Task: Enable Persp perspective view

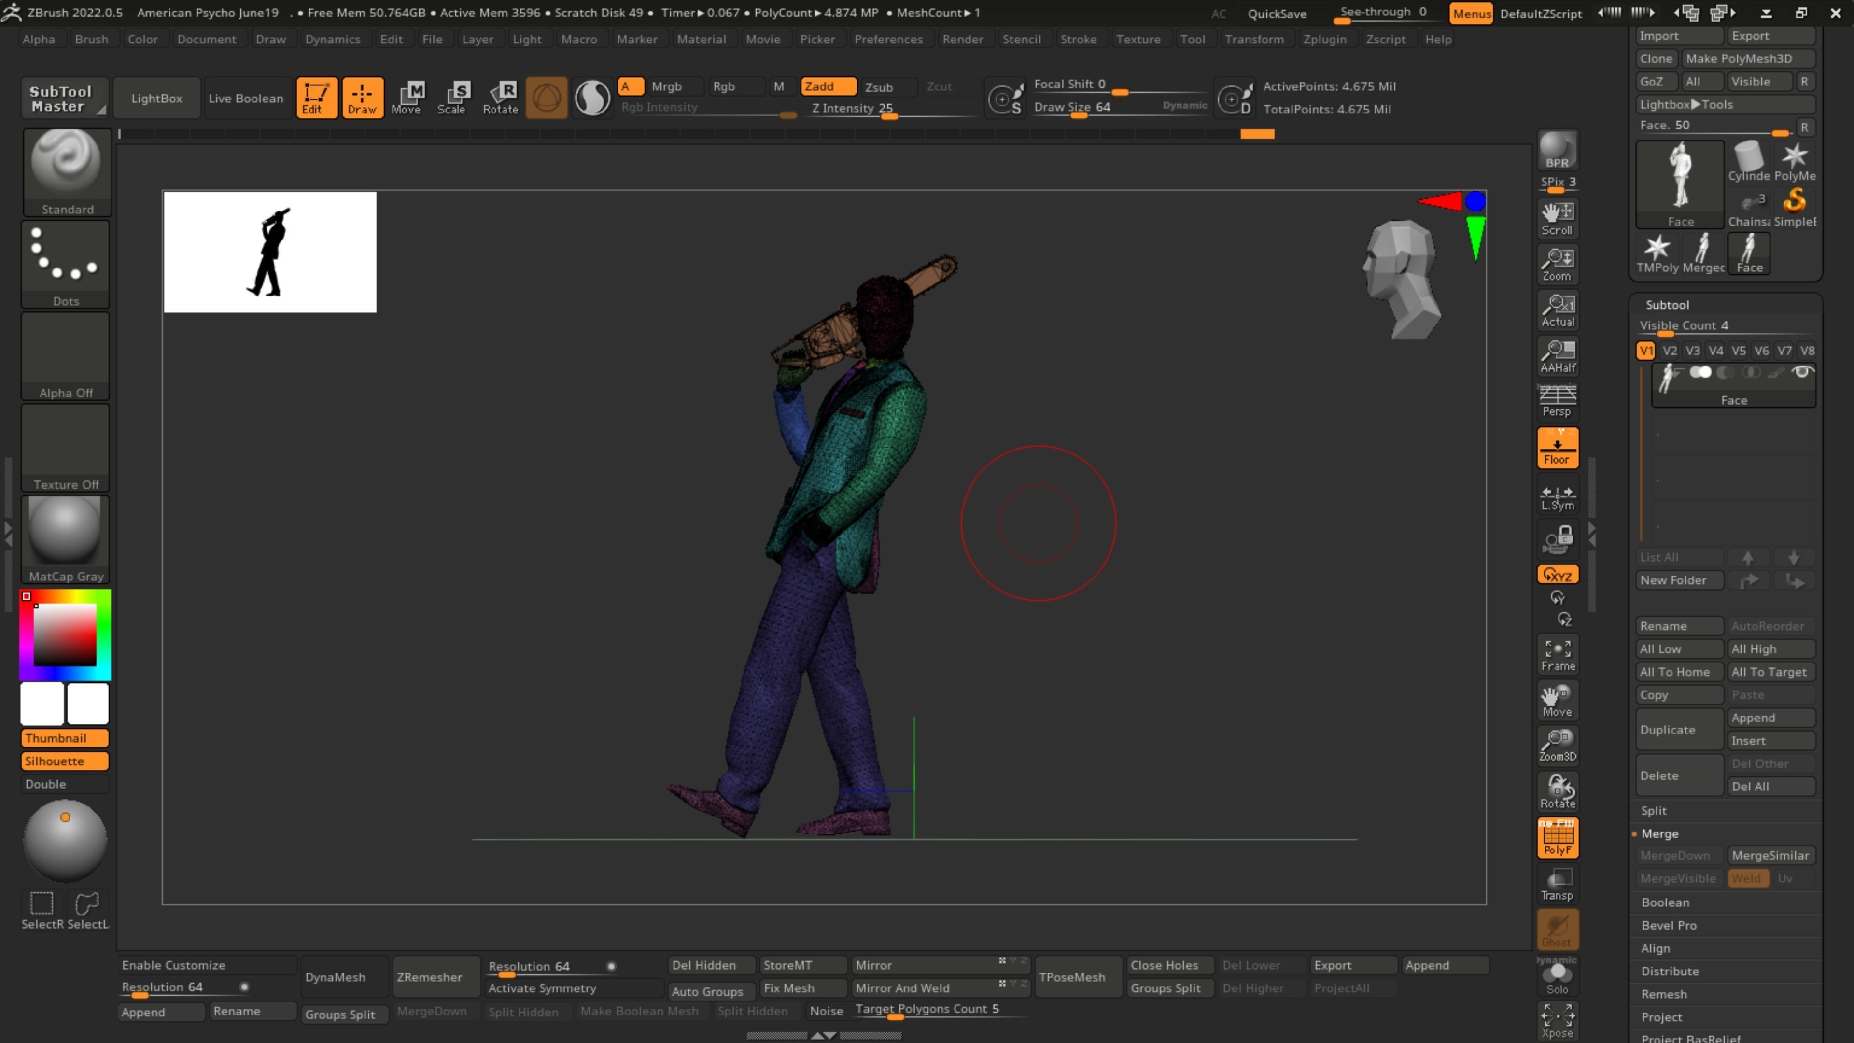Action: tap(1558, 401)
